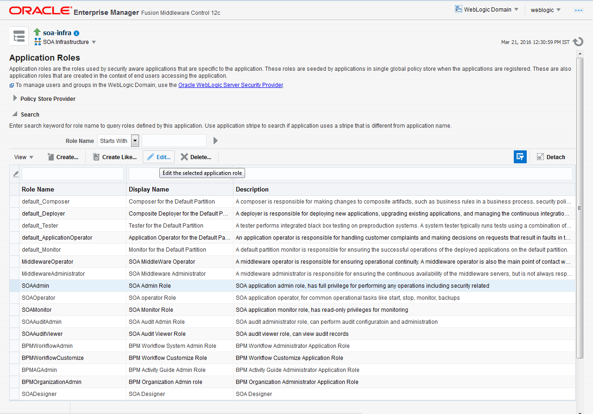The image size is (593, 414).
Task: Select the BPMOrganizationAdmin role
Action: click(x=51, y=382)
